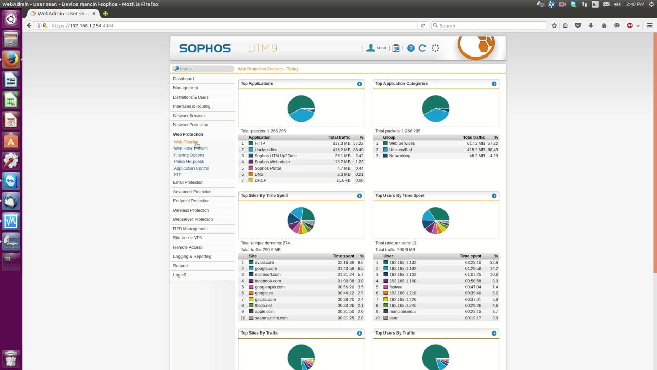The height and width of the screenshot is (370, 657).
Task: Expand Advanced Protection menu
Action: 203,192
